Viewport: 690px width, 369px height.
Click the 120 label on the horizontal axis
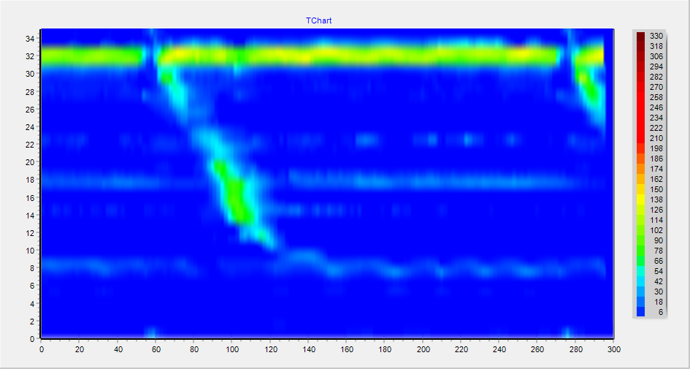tap(269, 349)
